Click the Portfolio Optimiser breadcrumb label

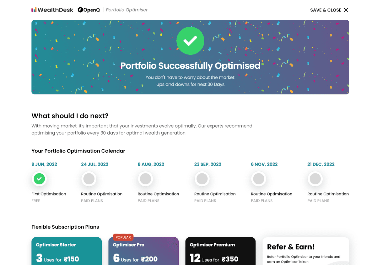127,10
